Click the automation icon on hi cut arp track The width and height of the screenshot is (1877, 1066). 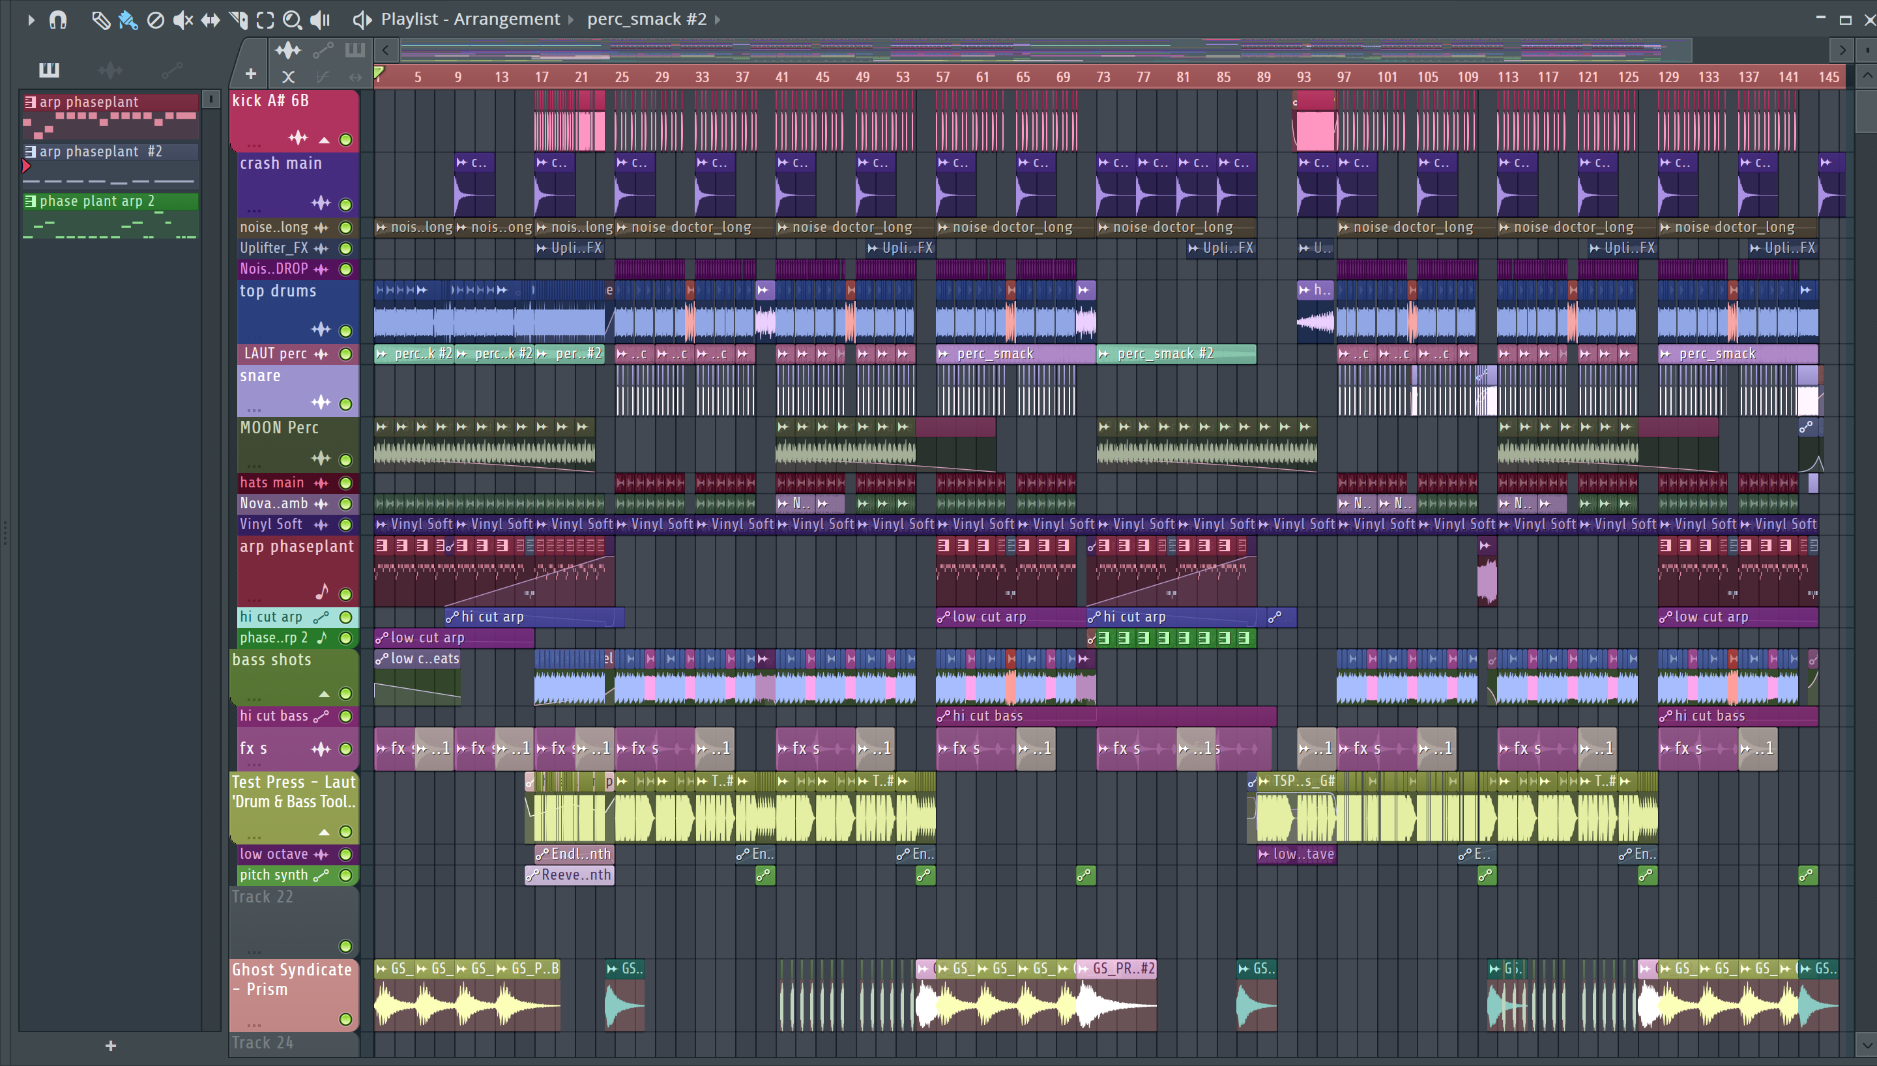(321, 617)
